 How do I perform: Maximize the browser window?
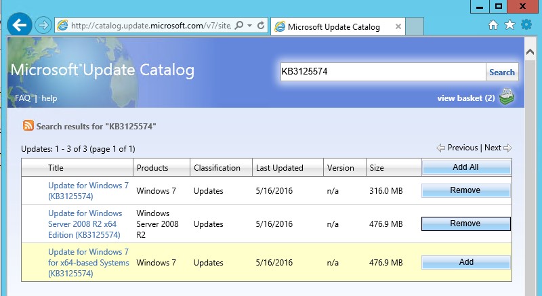click(498, 7)
